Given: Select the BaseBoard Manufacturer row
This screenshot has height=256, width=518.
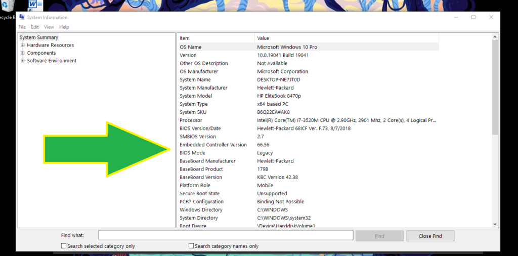Looking at the screenshot, I should pyautogui.click(x=309, y=161).
